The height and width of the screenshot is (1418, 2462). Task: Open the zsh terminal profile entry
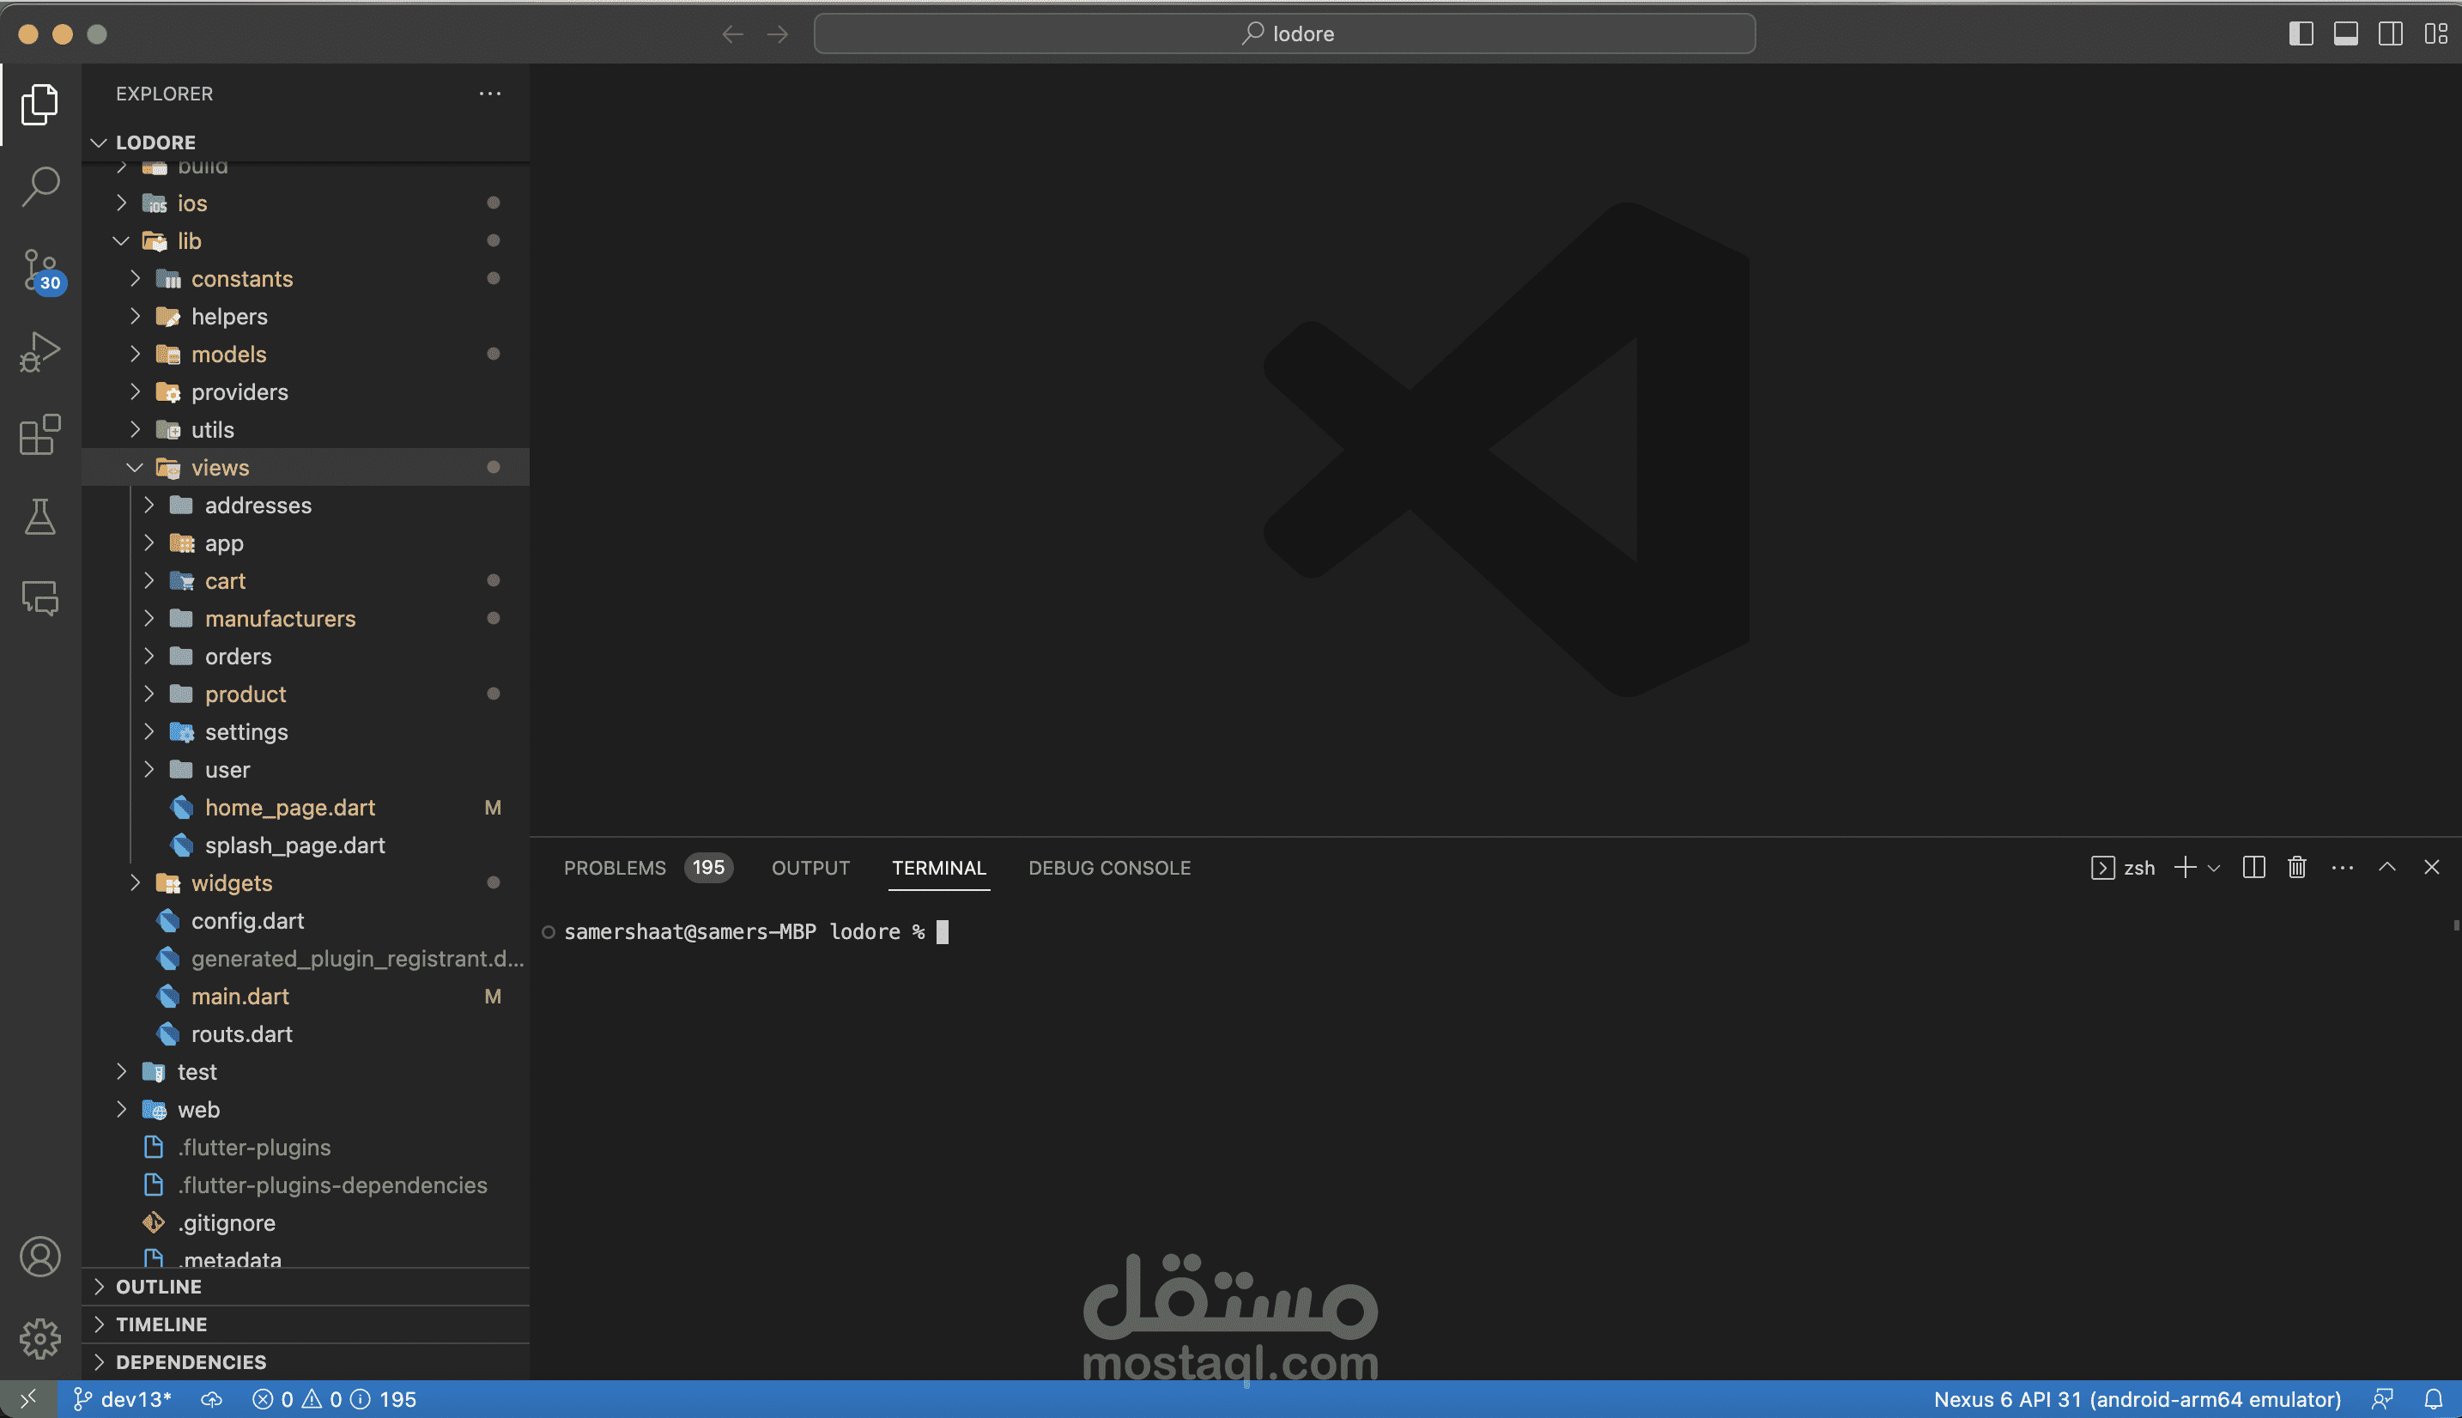2124,868
